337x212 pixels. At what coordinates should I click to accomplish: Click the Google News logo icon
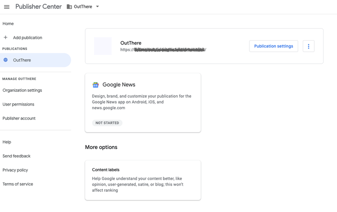[95, 85]
